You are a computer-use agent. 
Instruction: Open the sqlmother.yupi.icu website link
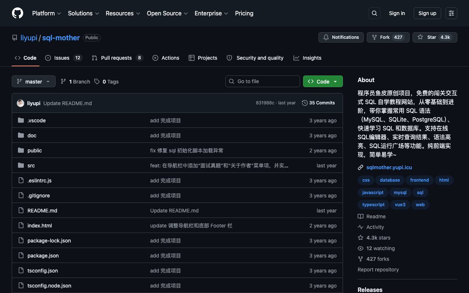point(389,167)
